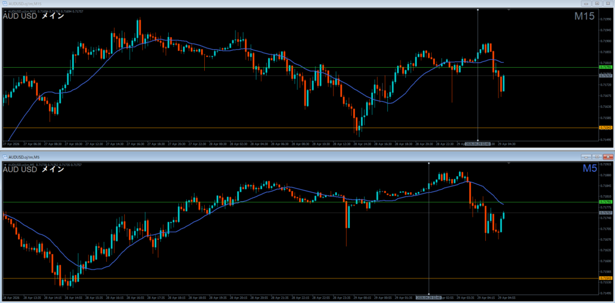Click the chart shift triangle on M5 chart
This screenshot has width=615, height=303.
(509, 163)
